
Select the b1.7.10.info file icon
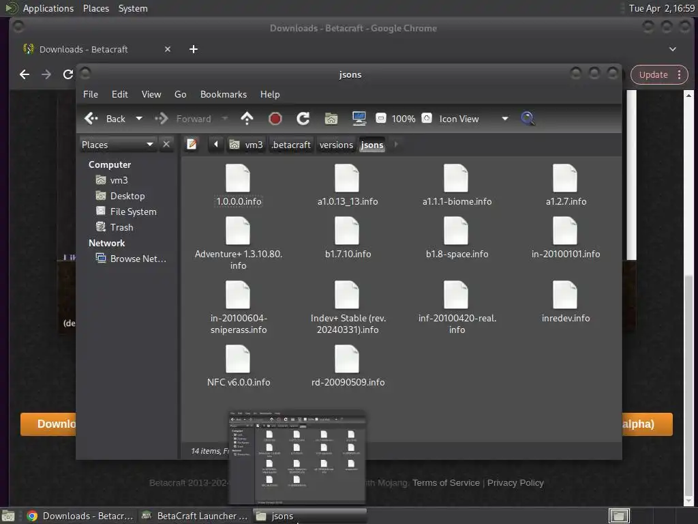pos(347,231)
